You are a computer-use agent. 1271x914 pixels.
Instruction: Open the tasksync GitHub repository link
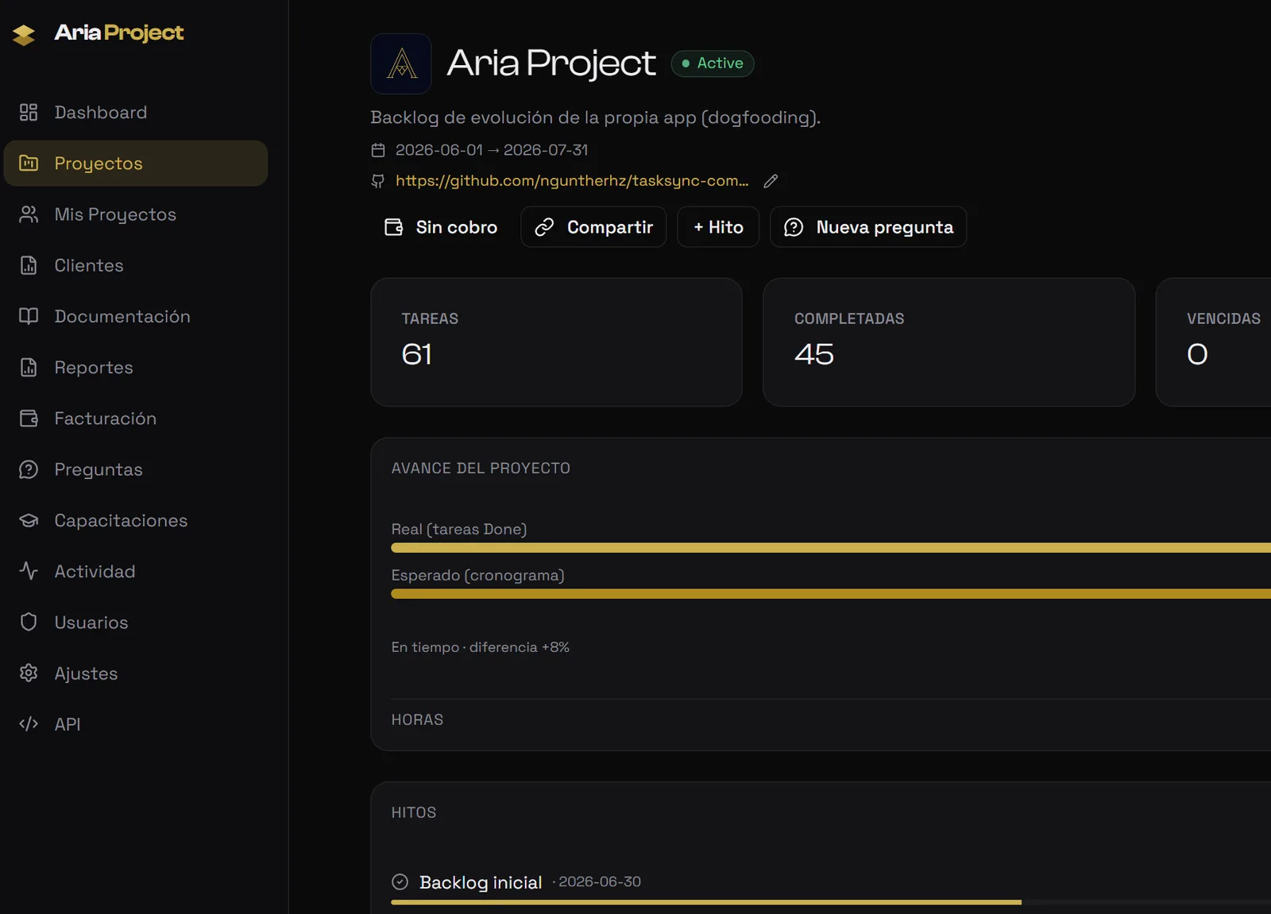(572, 181)
